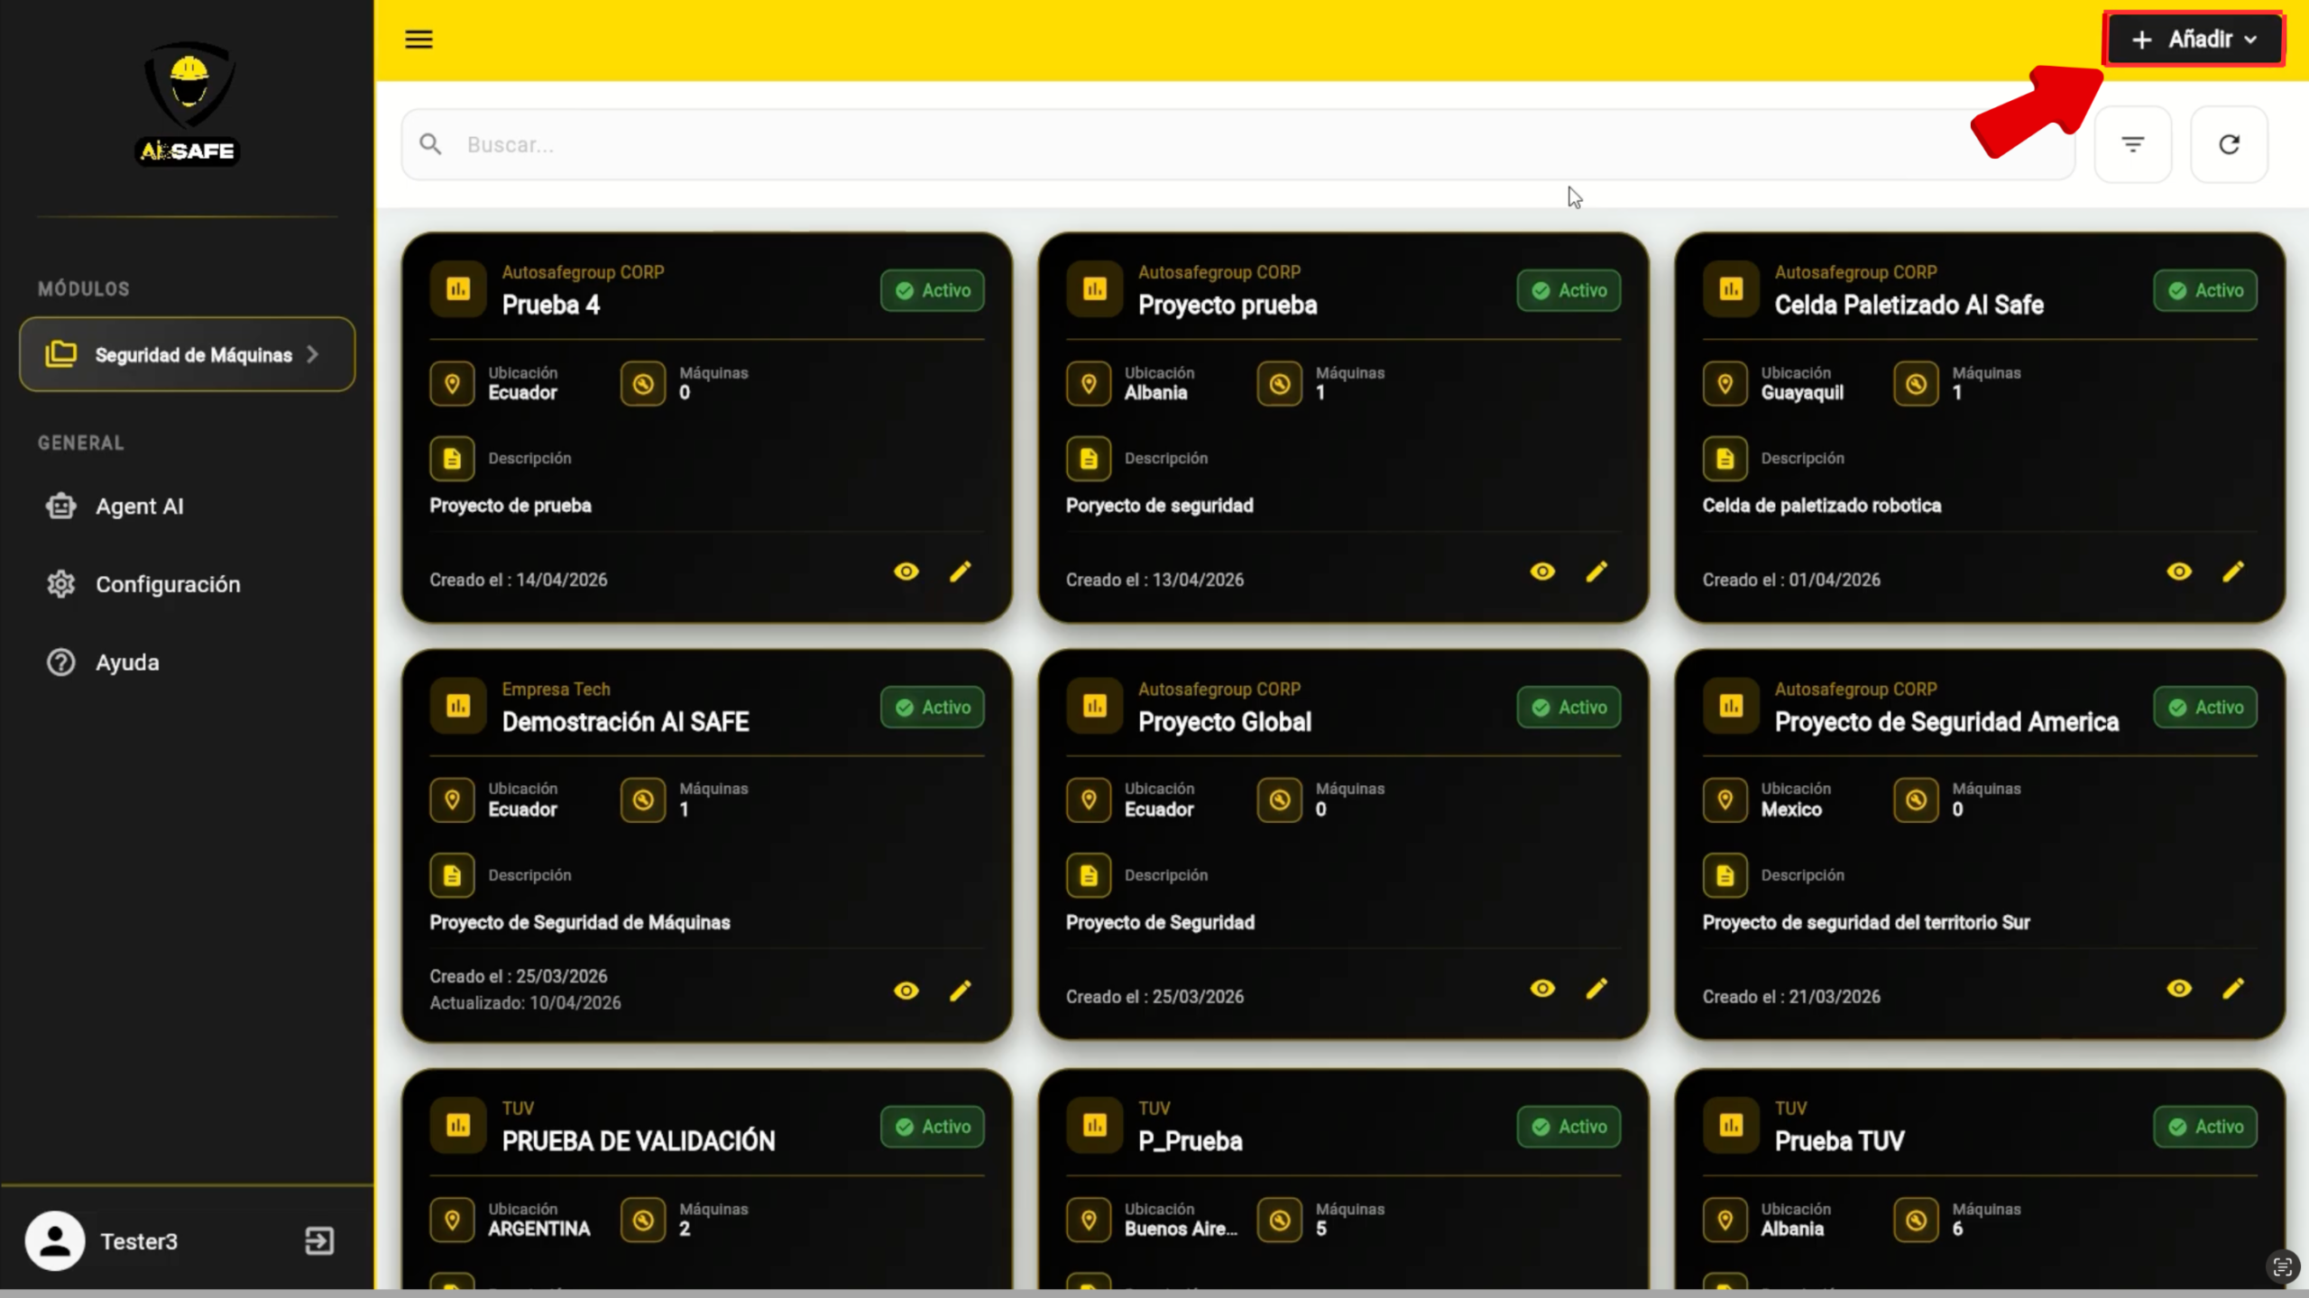
Task: Open Configuración in sidebar
Action: pos(168,584)
